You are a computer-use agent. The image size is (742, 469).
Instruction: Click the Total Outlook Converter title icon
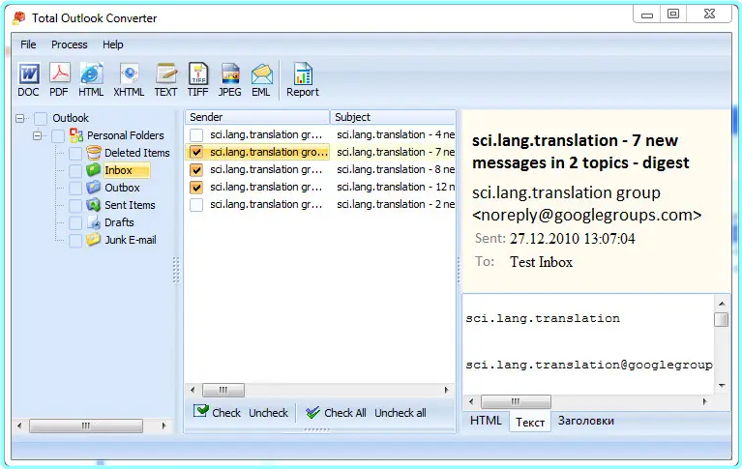point(19,18)
